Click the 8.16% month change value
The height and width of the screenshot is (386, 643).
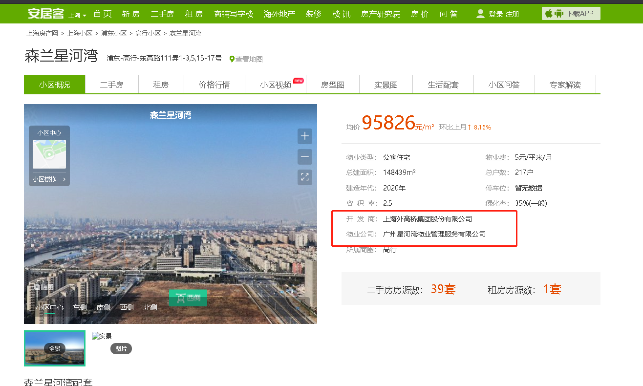point(483,127)
